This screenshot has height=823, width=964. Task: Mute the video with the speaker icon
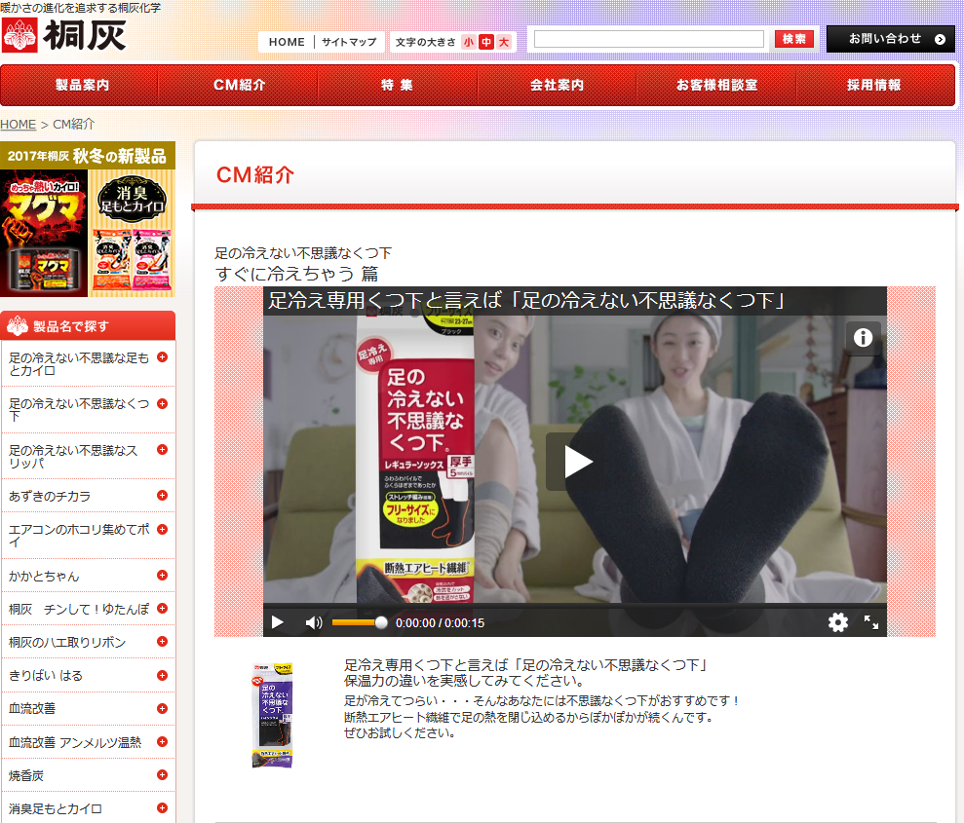314,622
